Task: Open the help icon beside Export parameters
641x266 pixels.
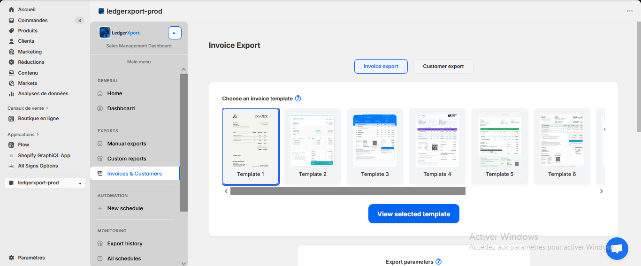Action: [439, 262]
